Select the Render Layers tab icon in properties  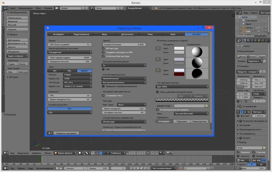(x=248, y=40)
